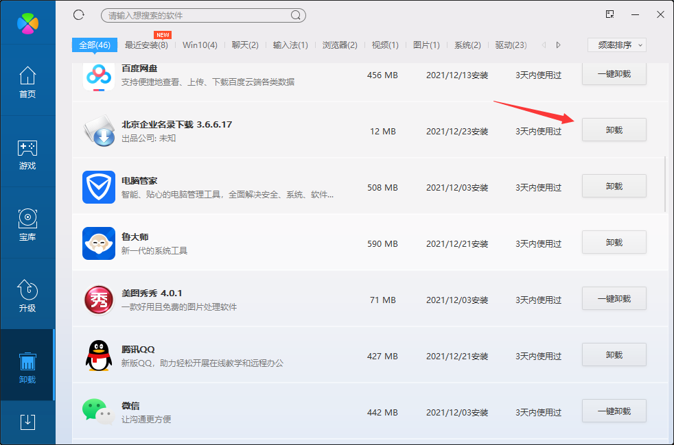The width and height of the screenshot is (674, 445).
Task: Click the 590 MB size value
Action: coord(382,244)
